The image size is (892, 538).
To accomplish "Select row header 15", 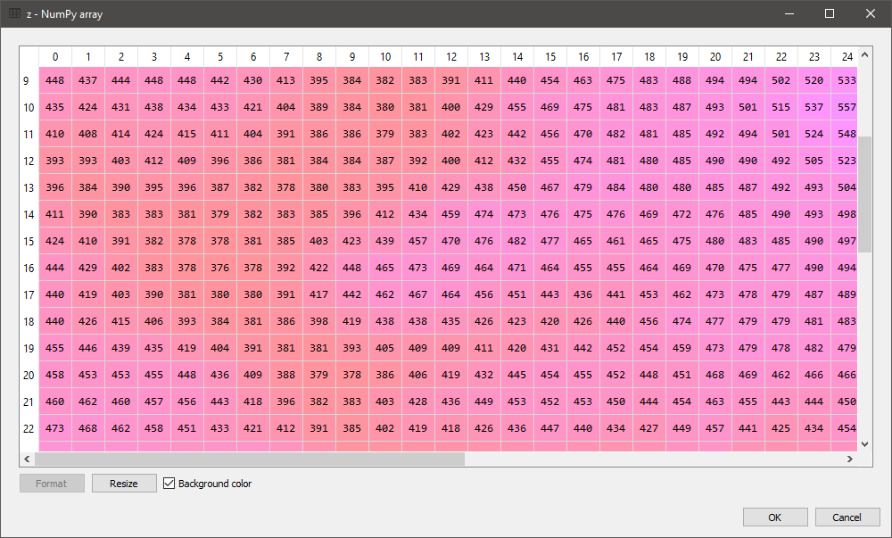I will click(29, 241).
